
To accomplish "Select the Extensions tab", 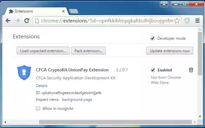I will click(36, 11).
